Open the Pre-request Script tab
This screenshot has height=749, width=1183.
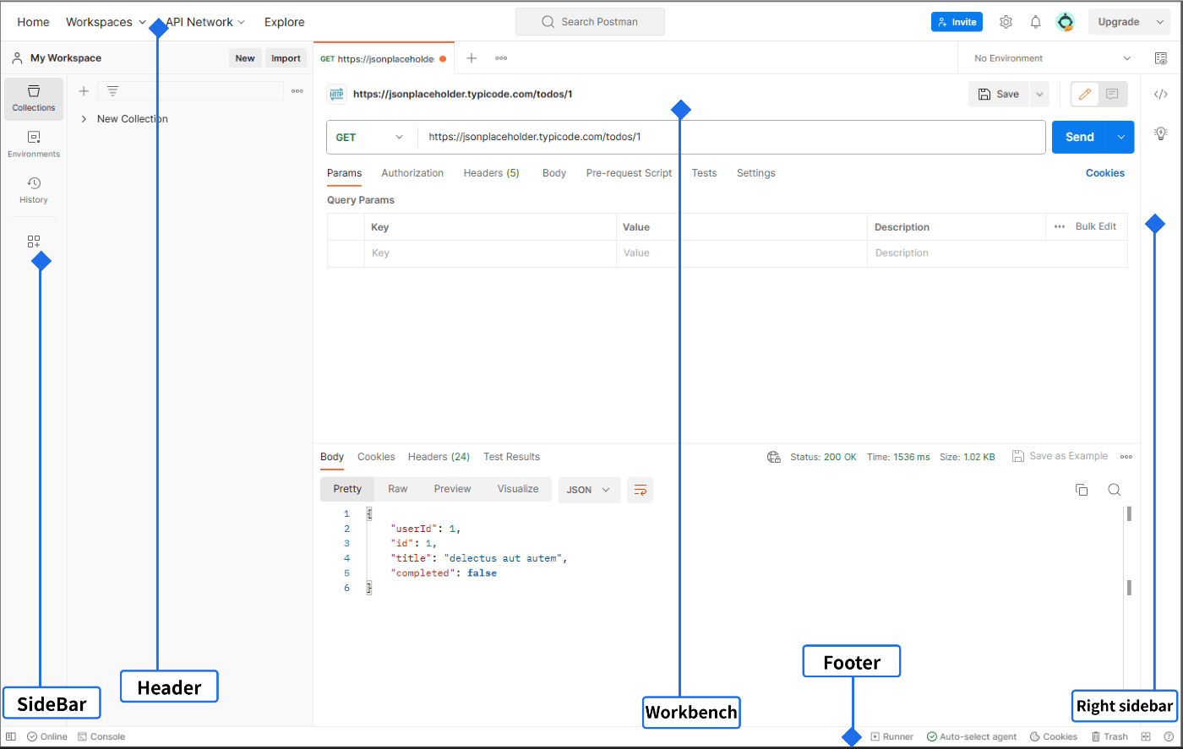point(629,173)
